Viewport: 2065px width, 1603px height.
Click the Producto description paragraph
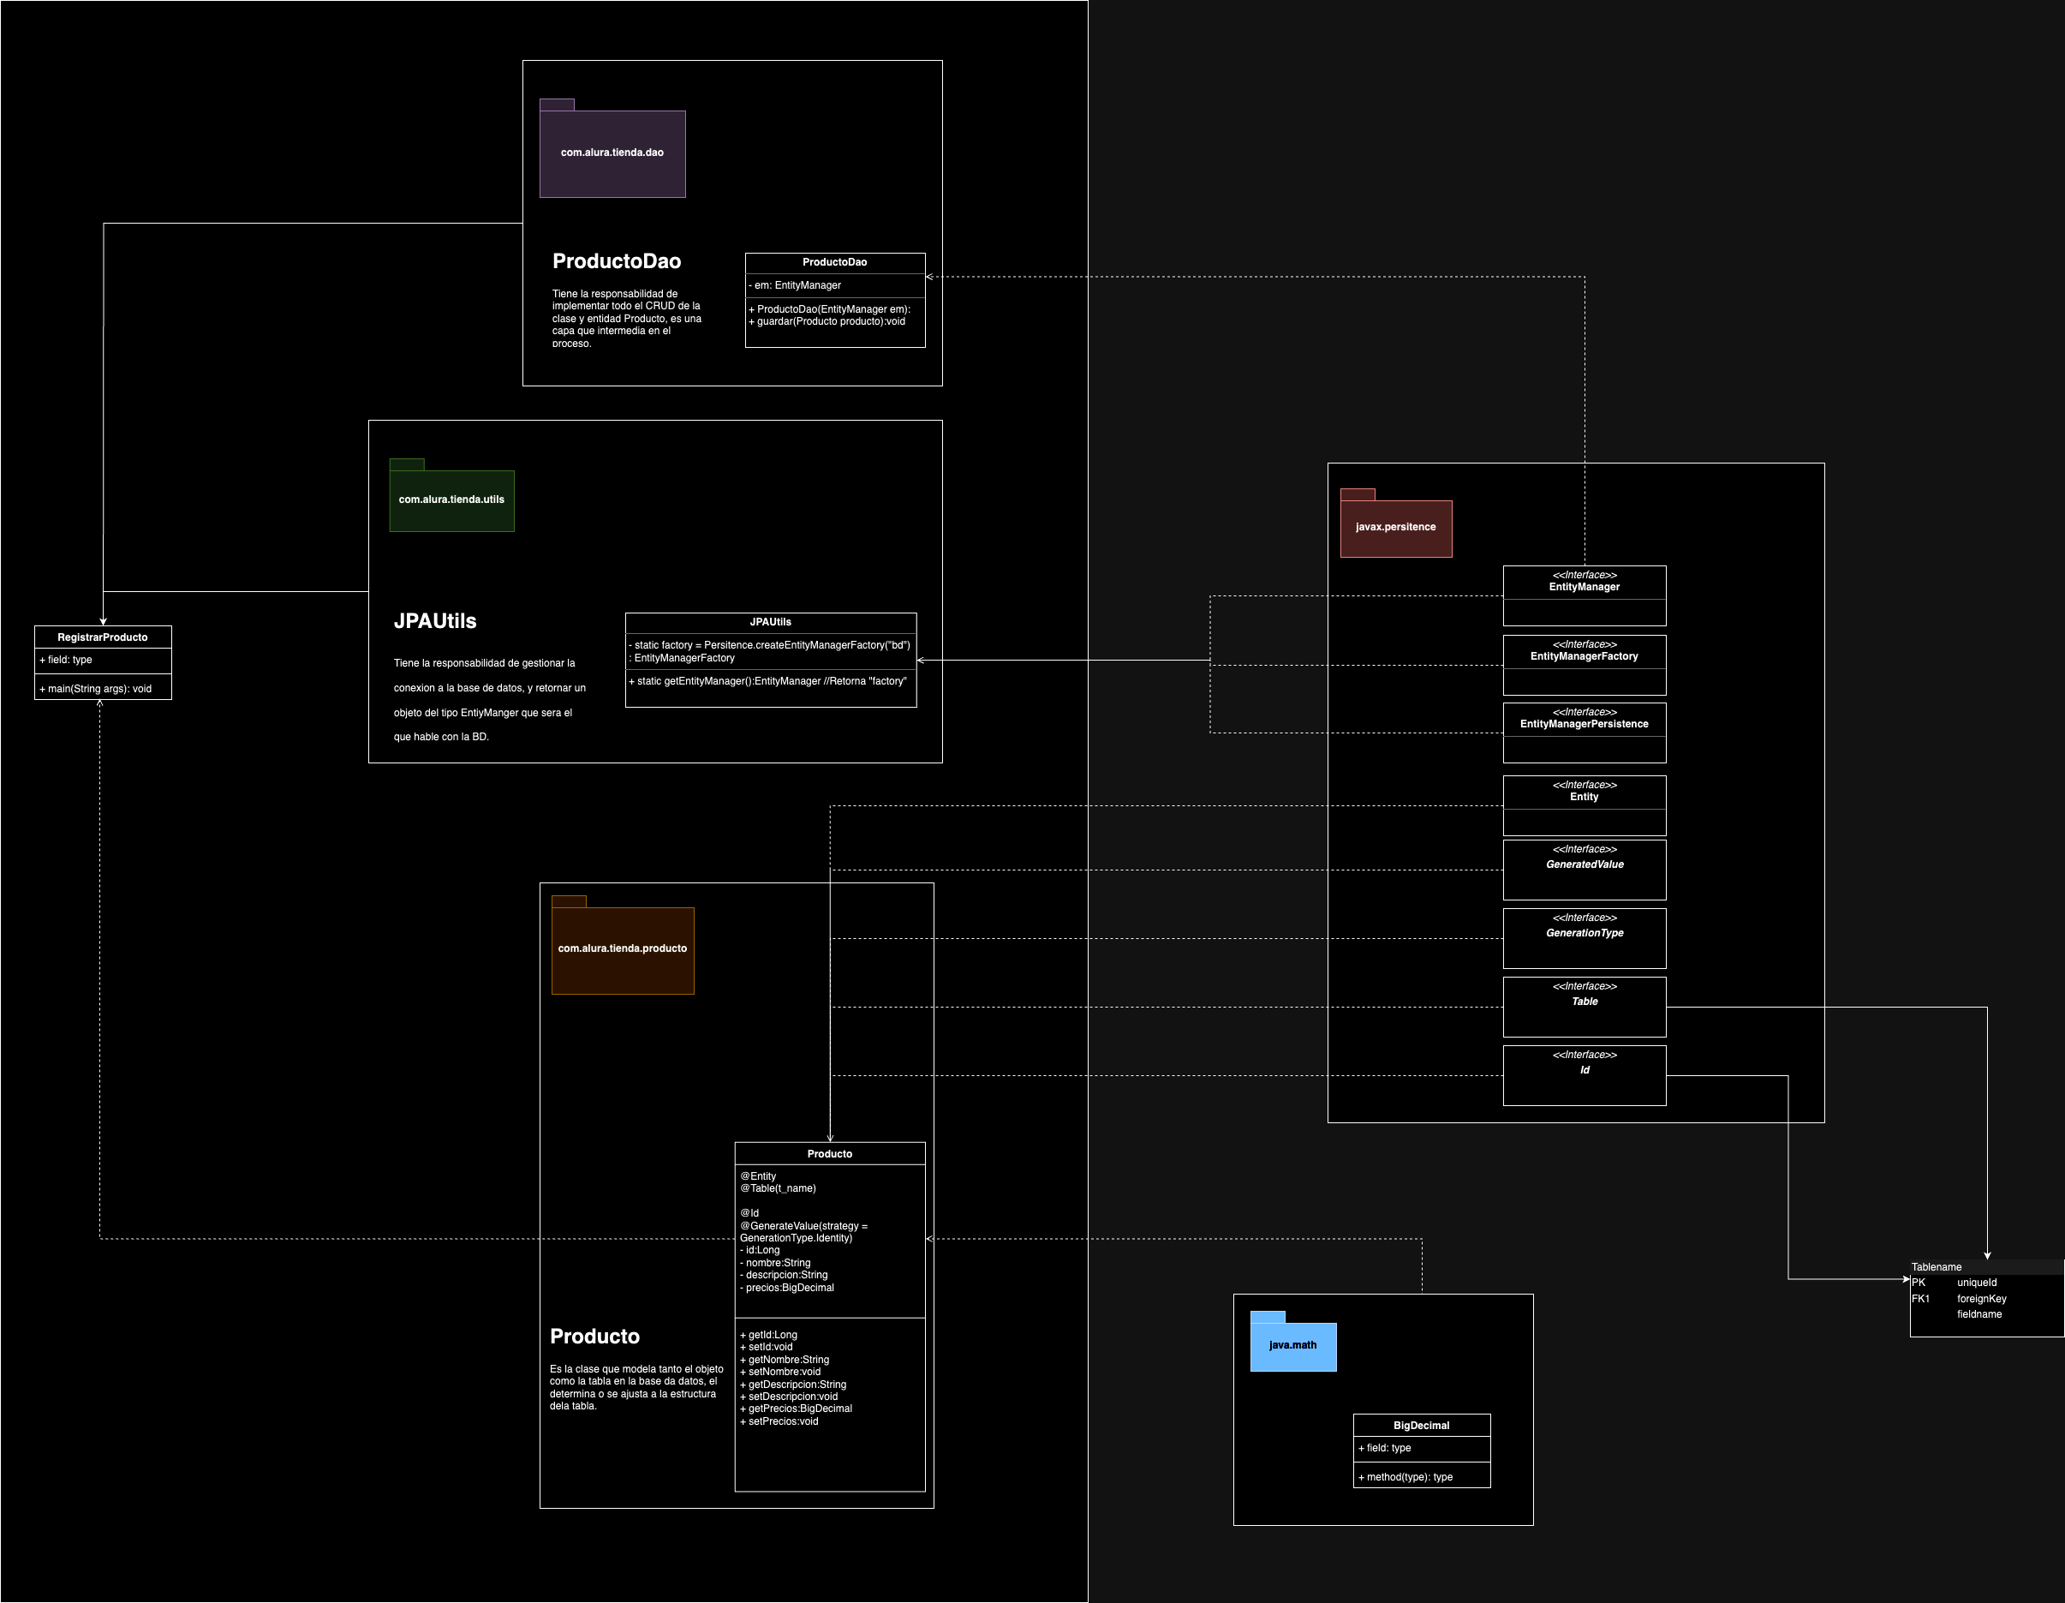[636, 1387]
